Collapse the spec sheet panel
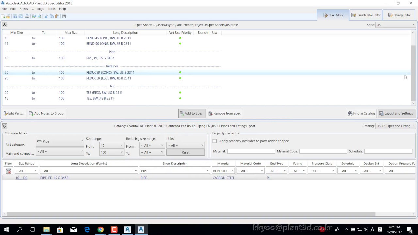Image resolution: width=418 pixels, height=235 pixels. pyautogui.click(x=4, y=25)
